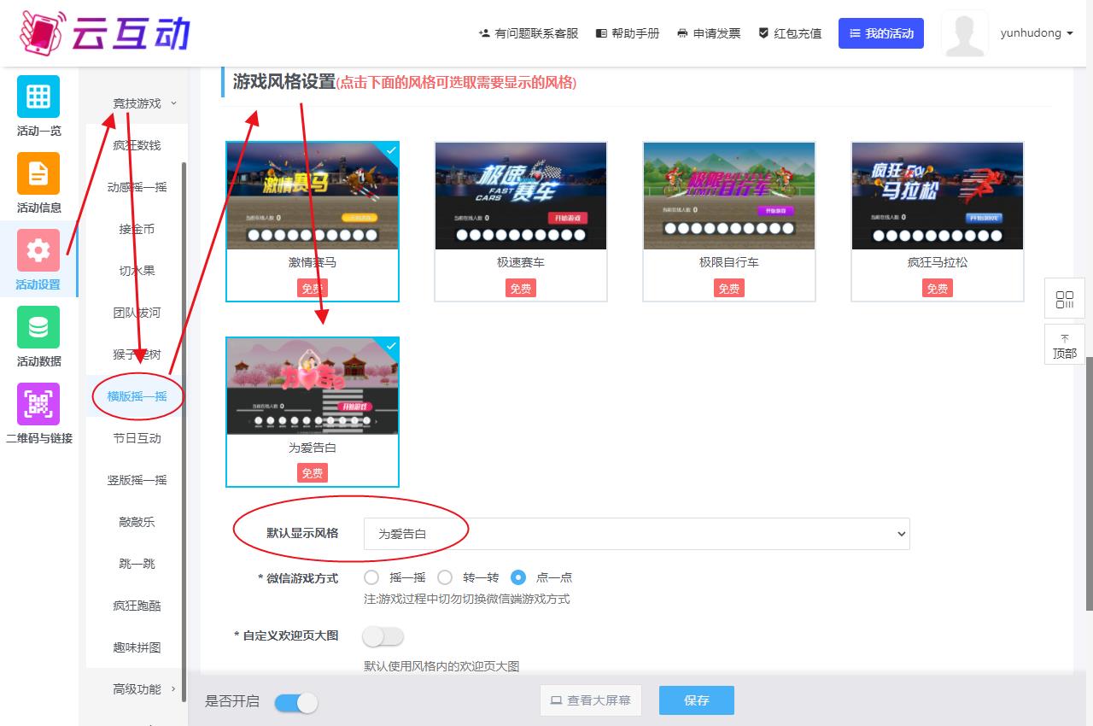
Task: Open the 活动数据 database icon
Action: click(x=38, y=327)
